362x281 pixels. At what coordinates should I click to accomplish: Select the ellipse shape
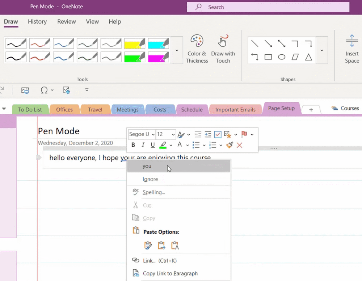click(282, 57)
